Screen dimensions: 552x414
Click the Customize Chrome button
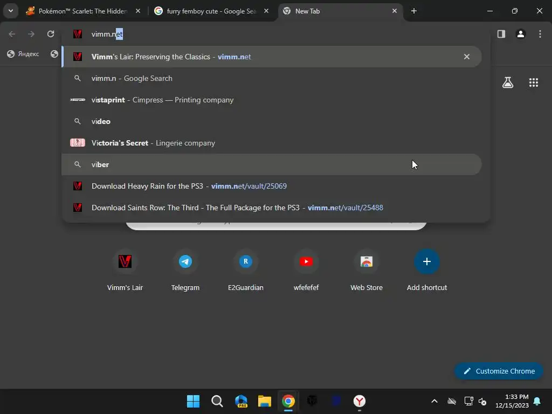[x=499, y=371]
